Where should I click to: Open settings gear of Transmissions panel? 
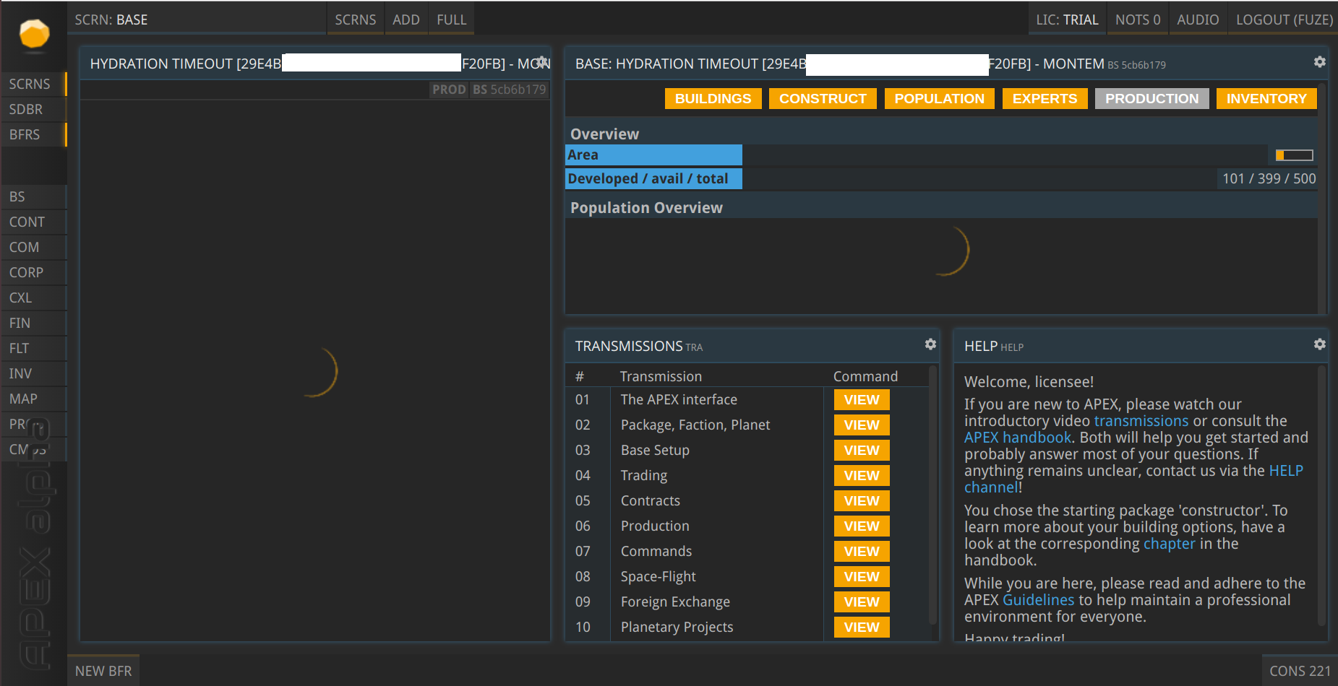(930, 344)
